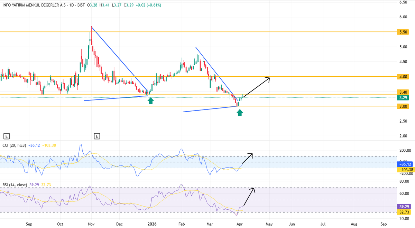Select the low value L3.27
This screenshot has width=415, height=228.
coord(116,5)
